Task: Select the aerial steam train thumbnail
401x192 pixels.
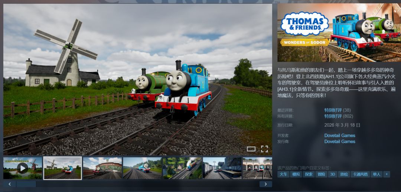Action: [x=182, y=168]
